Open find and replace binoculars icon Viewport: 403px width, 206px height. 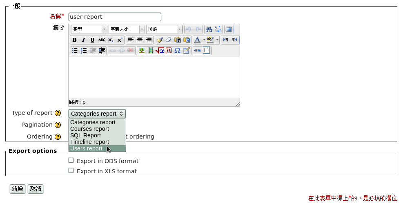pyautogui.click(x=209, y=29)
